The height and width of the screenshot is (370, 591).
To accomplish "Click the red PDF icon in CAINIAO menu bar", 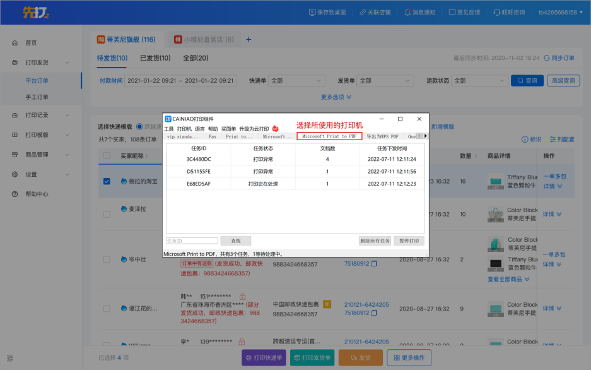I will pos(275,129).
